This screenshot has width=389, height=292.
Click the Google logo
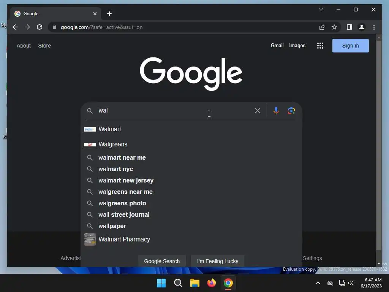coord(191,74)
